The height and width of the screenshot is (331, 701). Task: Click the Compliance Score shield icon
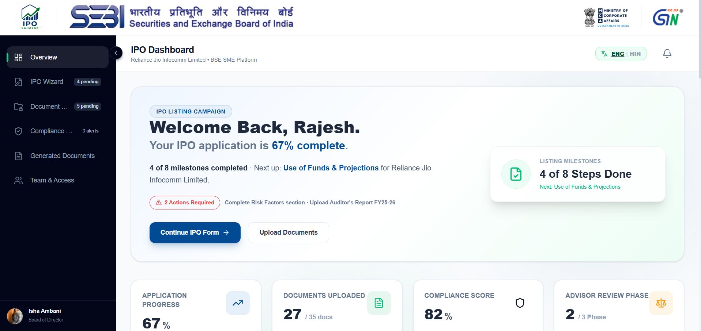click(x=520, y=303)
